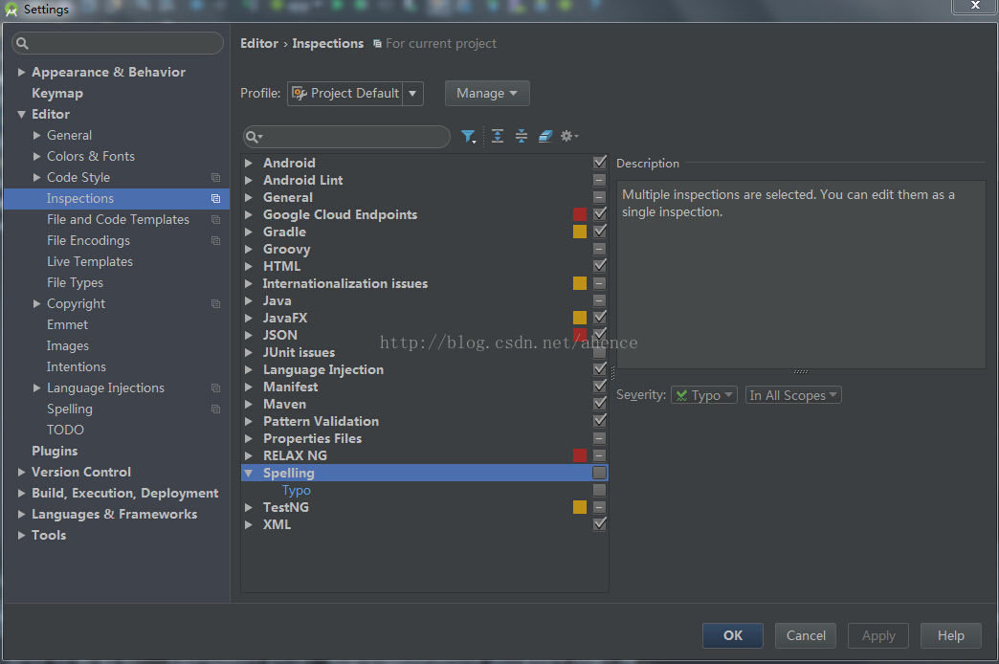Screen dimensions: 999x664
Task: Click the reset to empty eraser icon
Action: 545,136
